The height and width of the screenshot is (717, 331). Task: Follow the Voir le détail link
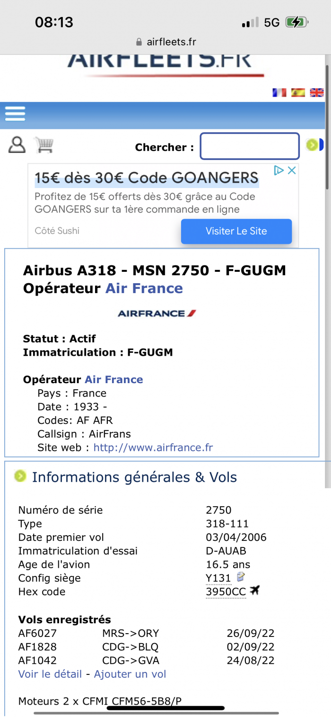tap(50, 674)
